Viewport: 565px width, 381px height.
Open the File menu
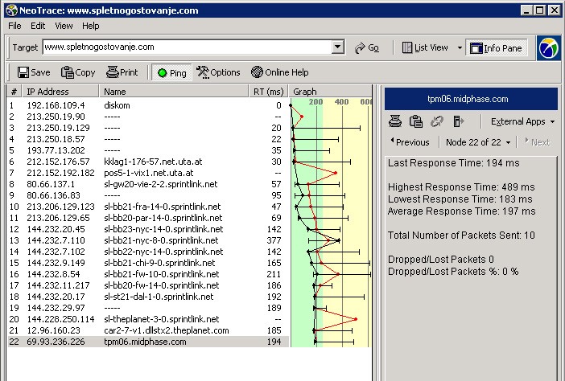tap(14, 26)
